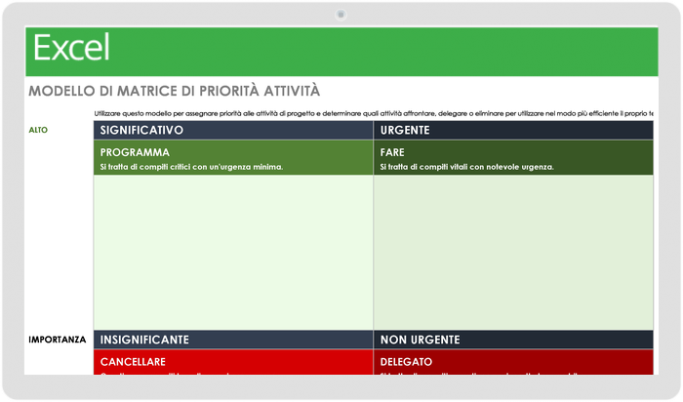
Task: Click the instruction line starting 'Utilizzare questo modello'
Action: coord(374,114)
